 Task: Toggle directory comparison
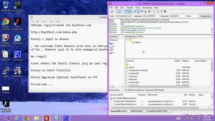[158, 11]
